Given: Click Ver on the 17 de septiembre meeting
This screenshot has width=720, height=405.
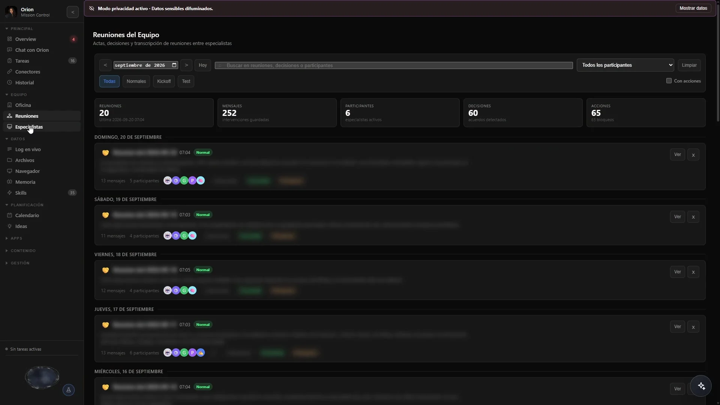Looking at the screenshot, I should [677, 327].
